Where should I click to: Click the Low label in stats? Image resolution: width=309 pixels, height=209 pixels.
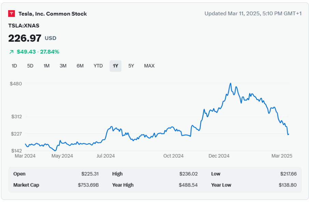point(216,174)
